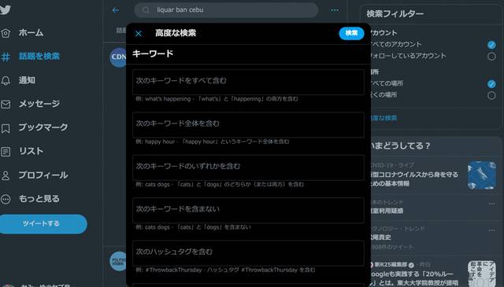
Task: Click the 新R25編集部 account name
Action: coord(391,265)
